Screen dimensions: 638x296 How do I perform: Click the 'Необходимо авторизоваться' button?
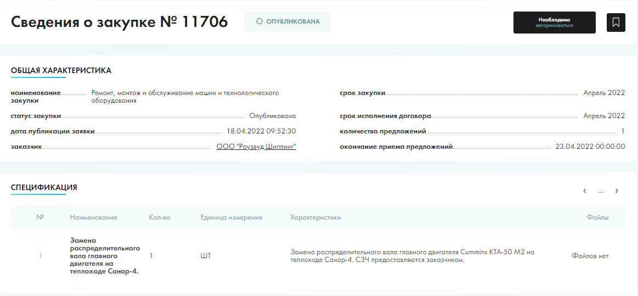[554, 23]
